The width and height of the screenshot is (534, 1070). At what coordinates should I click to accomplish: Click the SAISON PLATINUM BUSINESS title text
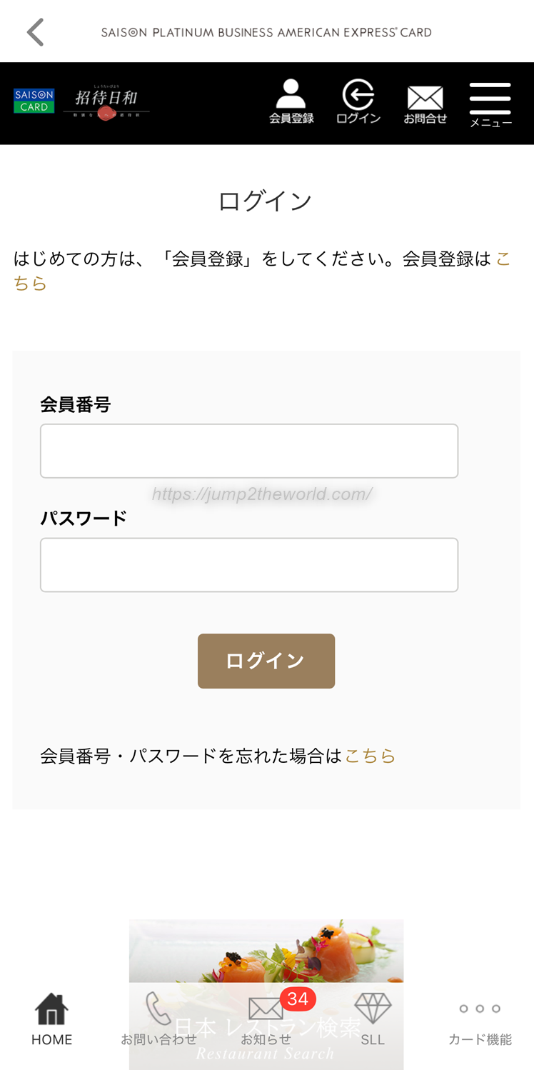[x=266, y=32]
